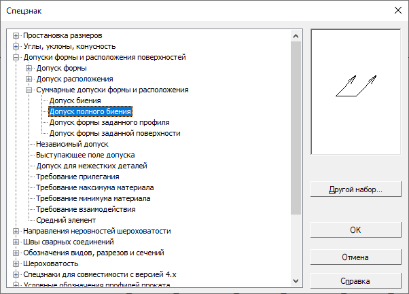Click the scrollbar down arrow
This screenshot has height=294, width=409.
pos(295,280)
